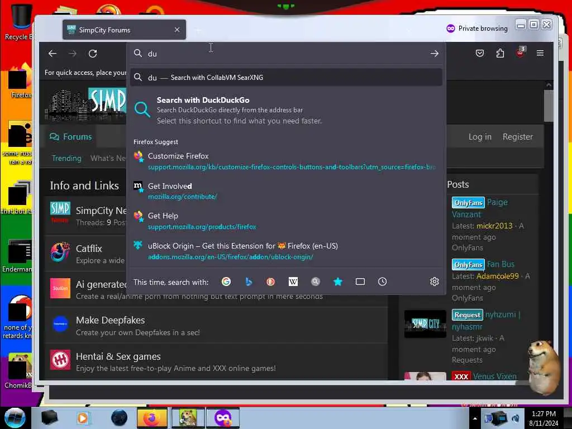The width and height of the screenshot is (572, 429).
Task: Open uBlock Origin toolbar icon
Action: [520, 52]
